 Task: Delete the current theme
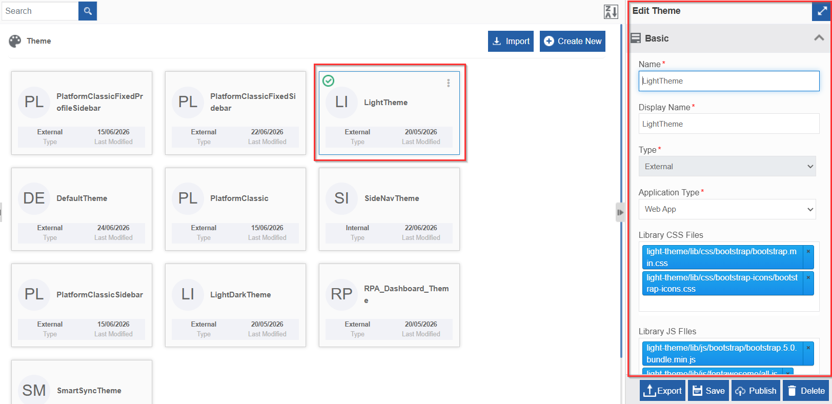[806, 391]
